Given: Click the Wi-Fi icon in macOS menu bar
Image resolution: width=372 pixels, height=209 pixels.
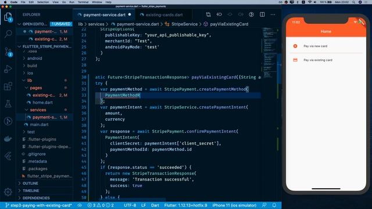Looking at the screenshot, I should click(310, 2).
